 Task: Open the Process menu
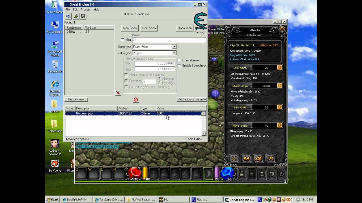tap(86, 10)
